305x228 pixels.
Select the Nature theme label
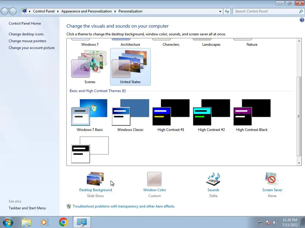point(252,45)
